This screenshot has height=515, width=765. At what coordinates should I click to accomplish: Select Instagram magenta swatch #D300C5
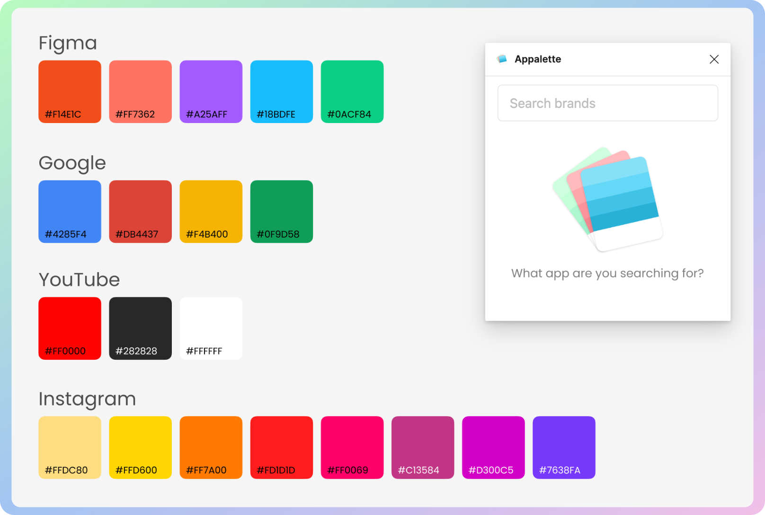493,447
